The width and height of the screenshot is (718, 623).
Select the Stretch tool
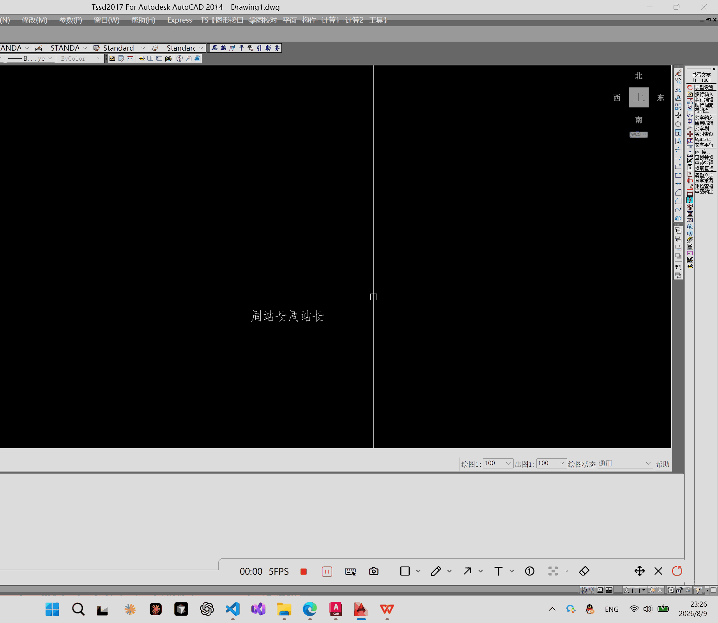678,141
